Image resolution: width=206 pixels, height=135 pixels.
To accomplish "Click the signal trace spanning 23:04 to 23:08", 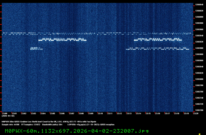I will click(62, 40).
